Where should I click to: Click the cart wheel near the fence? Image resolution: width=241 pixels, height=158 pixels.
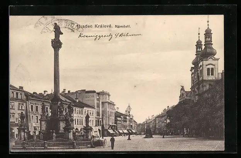[104, 143]
